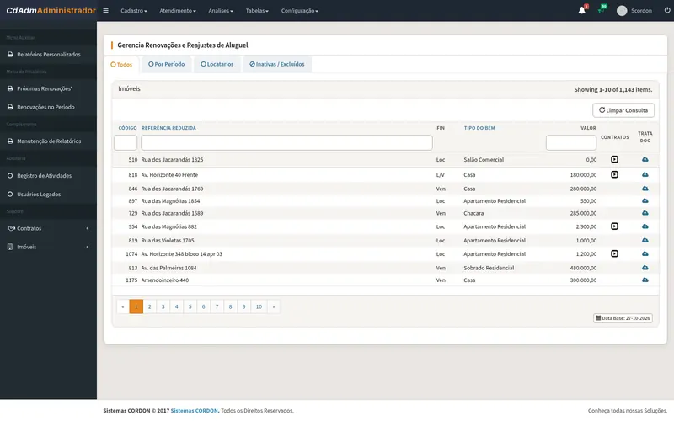Image resolution: width=674 pixels, height=421 pixels.
Task: Go to pagination page 2
Action: point(150,306)
